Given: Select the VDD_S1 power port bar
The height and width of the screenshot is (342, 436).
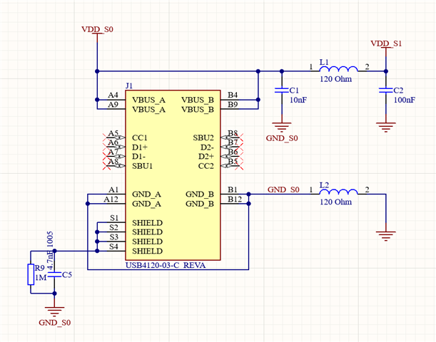Looking at the screenshot, I should (385, 48).
